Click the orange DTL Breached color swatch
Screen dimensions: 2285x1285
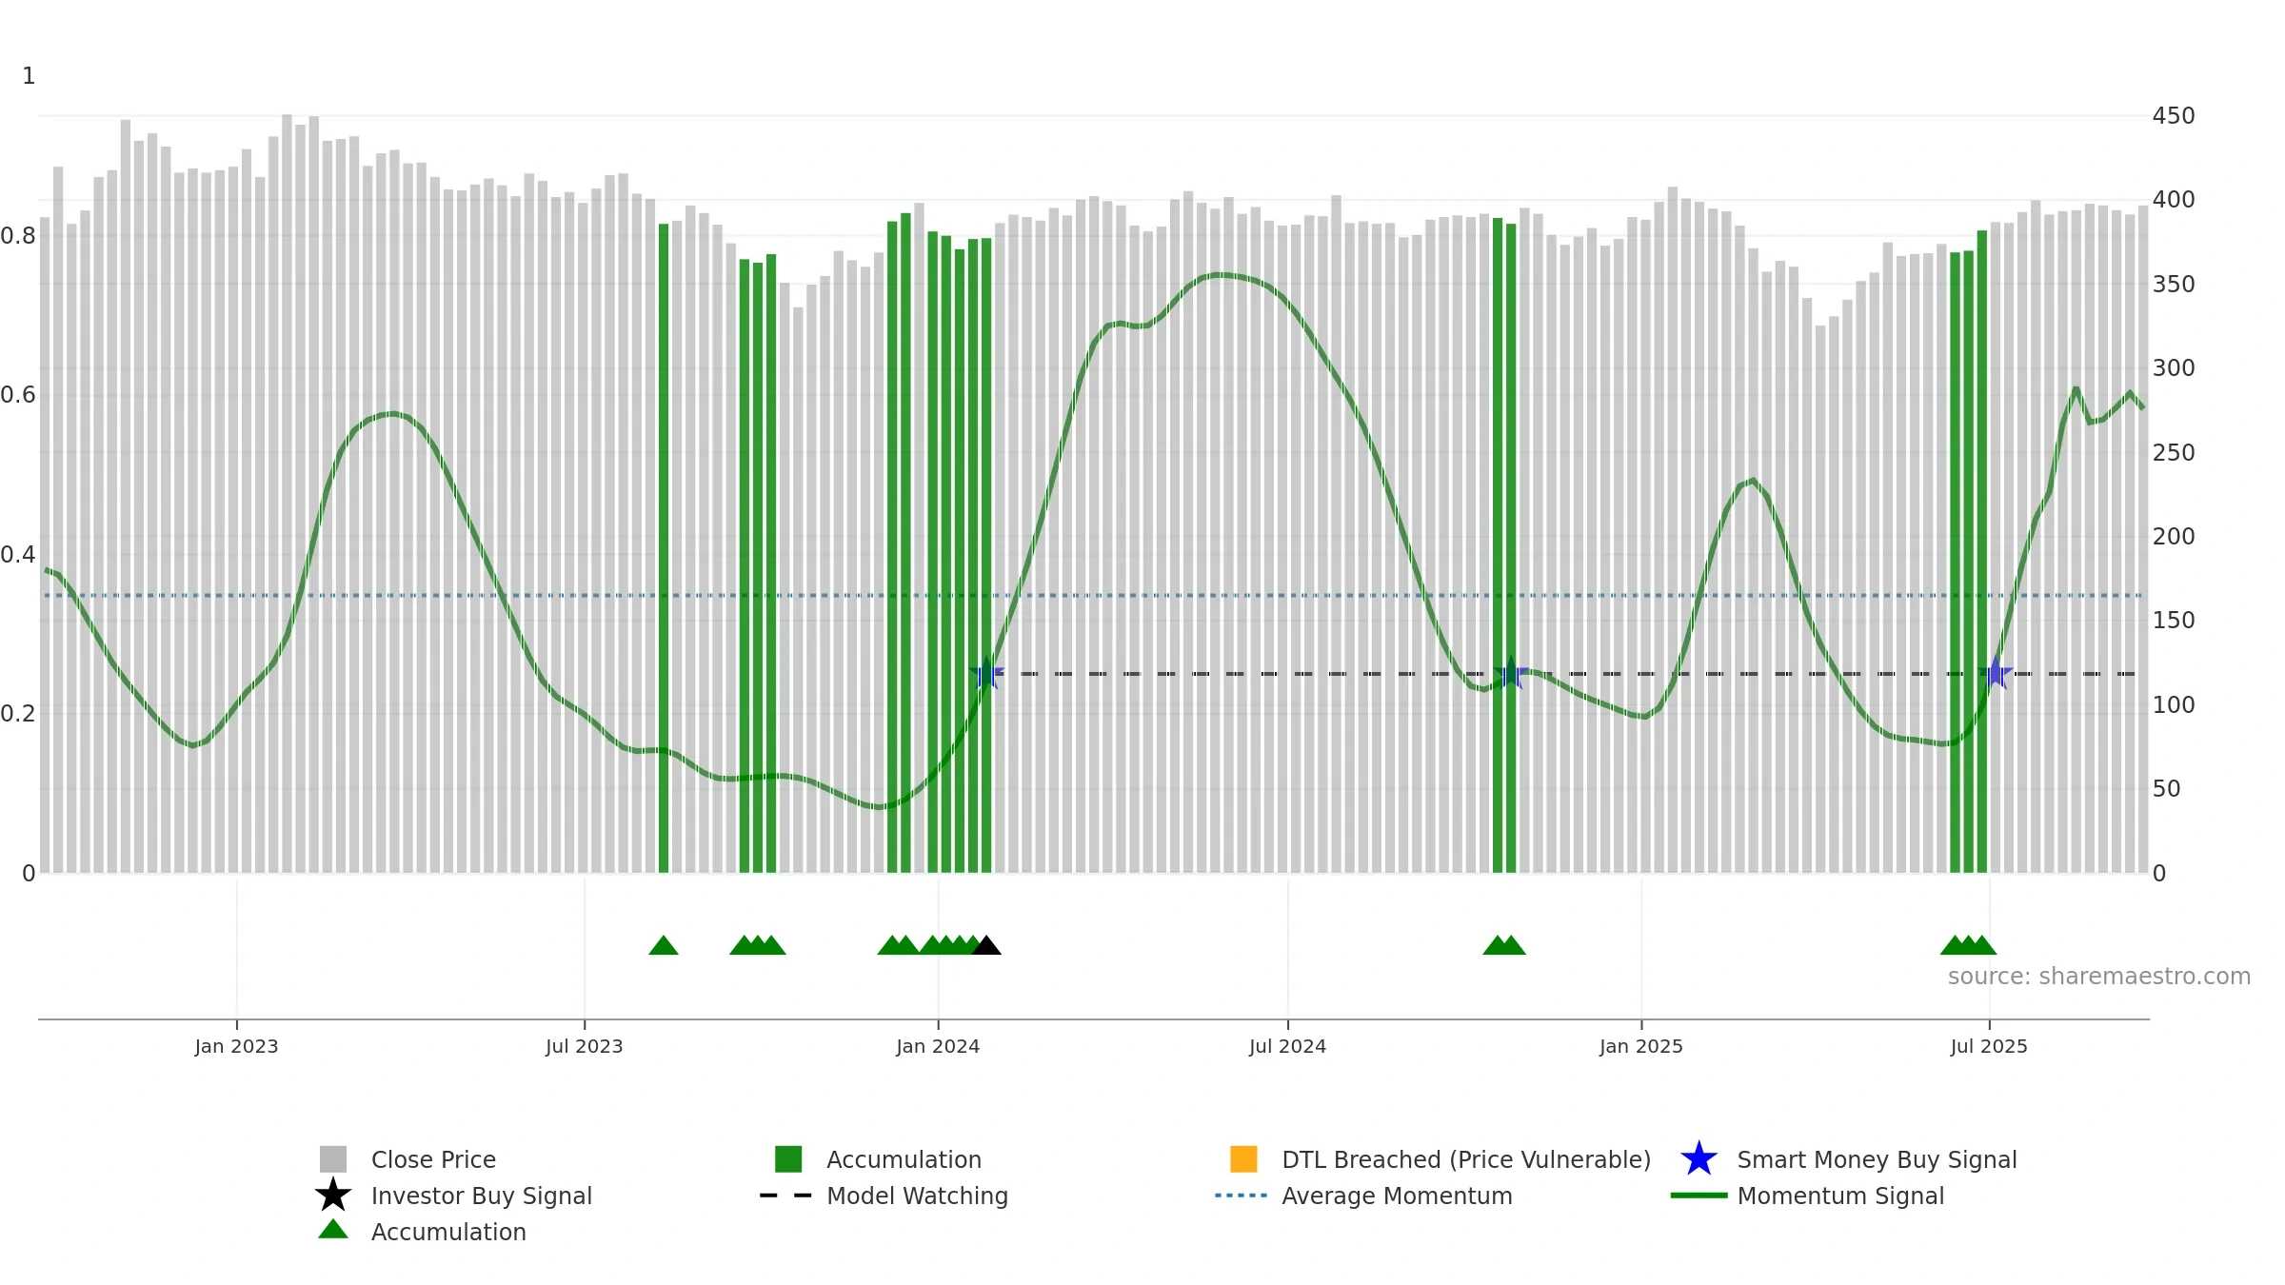pyautogui.click(x=1243, y=1159)
